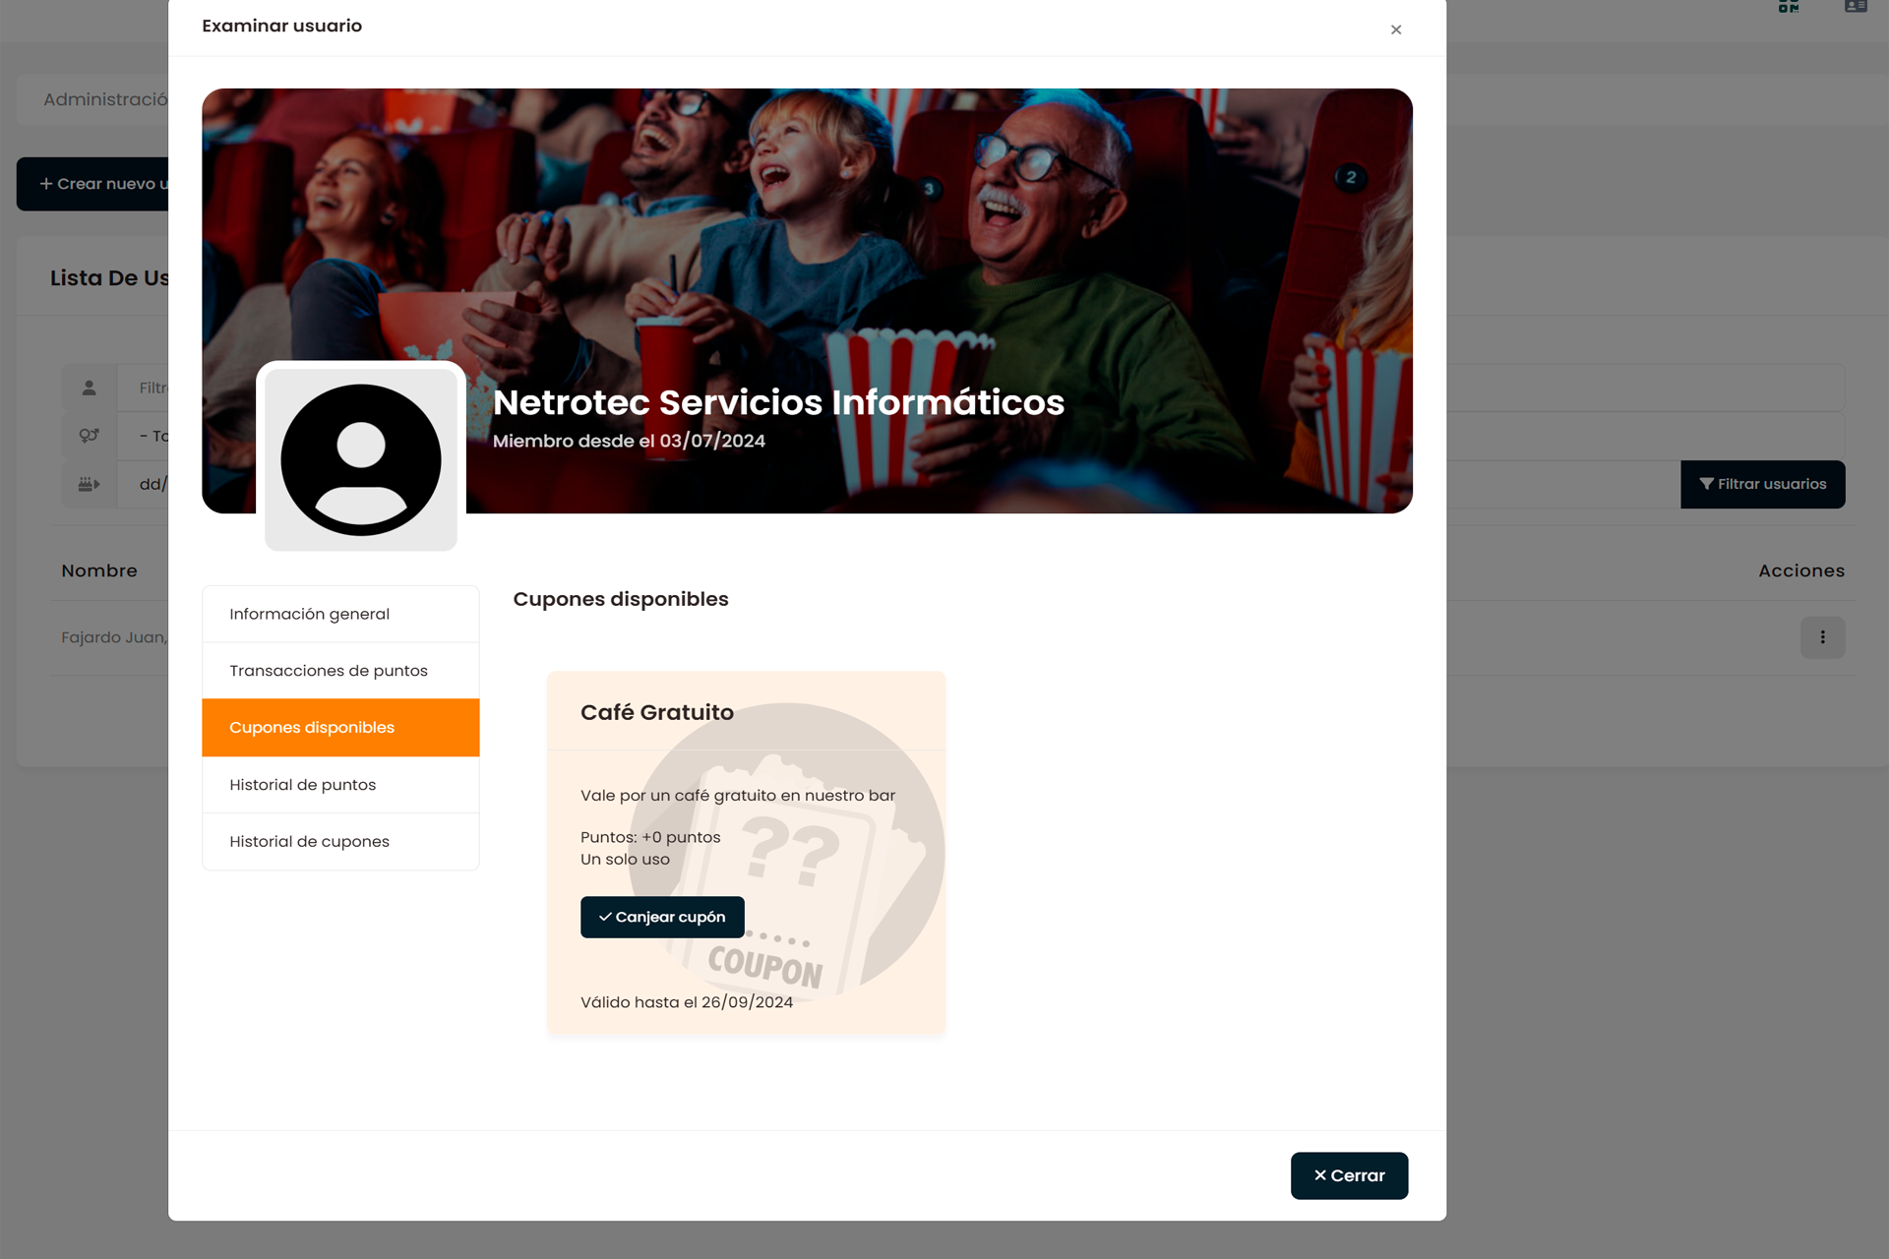1889x1259 pixels.
Task: Select the Cupones disponibles tab
Action: tap(340, 728)
